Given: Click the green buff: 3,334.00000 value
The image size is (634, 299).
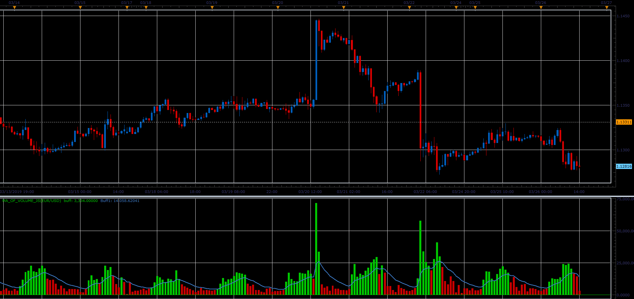Looking at the screenshot, I should click(81, 201).
